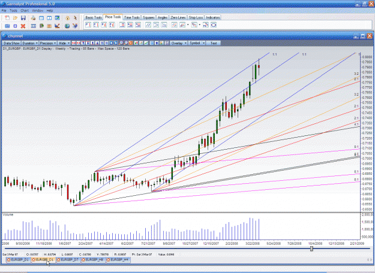Expand the arrow beside the fan lines tool
Image resolution: width=375 pixels, height=273 pixels.
188,25
